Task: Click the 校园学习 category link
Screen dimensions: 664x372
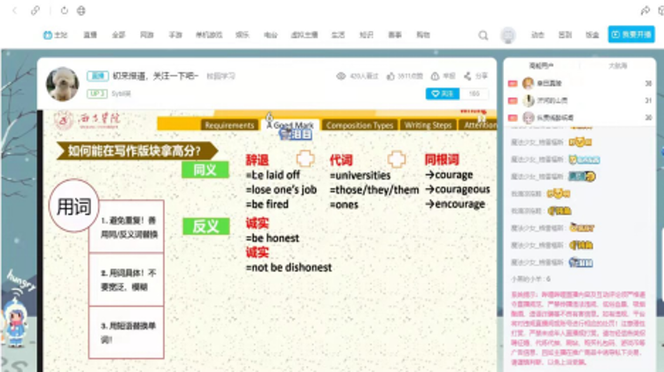Action: [x=220, y=76]
